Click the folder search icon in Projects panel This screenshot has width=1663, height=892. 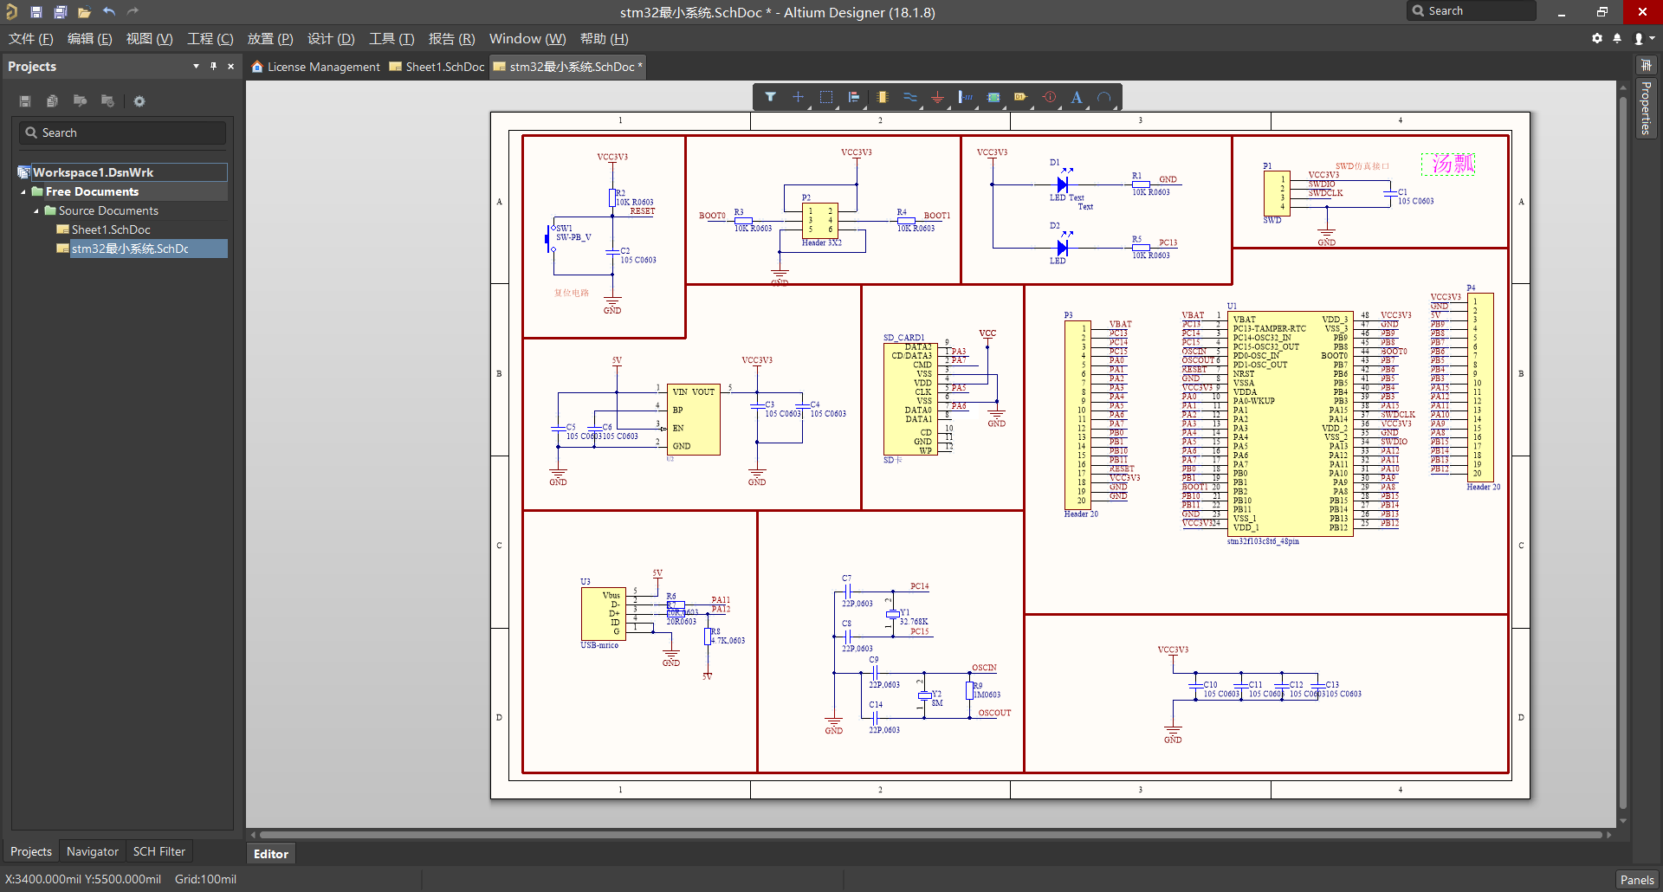pyautogui.click(x=80, y=101)
